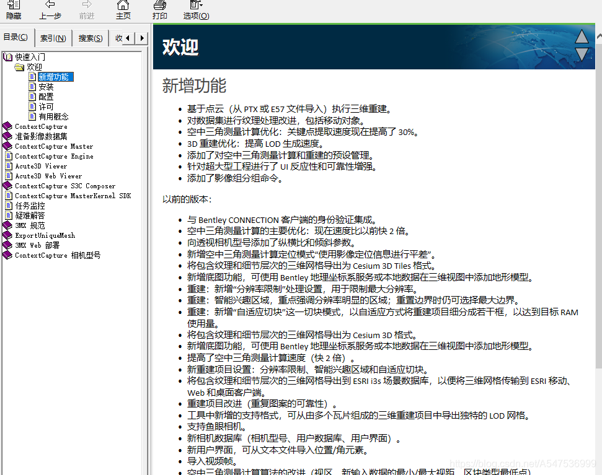Expand the ContextCapture book icon

(x=7, y=126)
